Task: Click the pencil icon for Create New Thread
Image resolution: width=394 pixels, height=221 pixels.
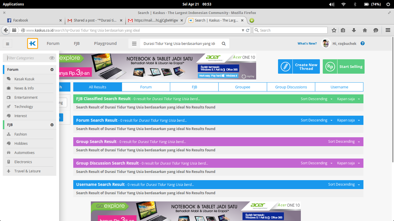Action: pos(285,67)
